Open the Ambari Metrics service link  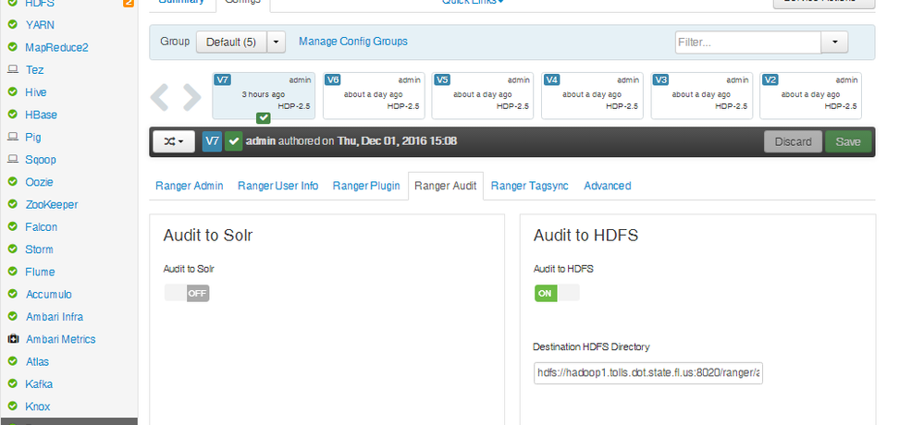pos(61,340)
